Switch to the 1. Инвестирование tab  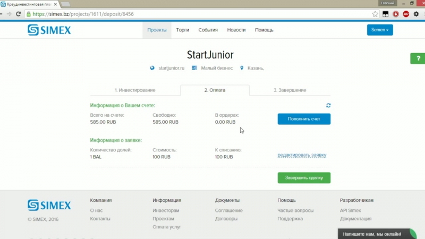pyautogui.click(x=135, y=90)
